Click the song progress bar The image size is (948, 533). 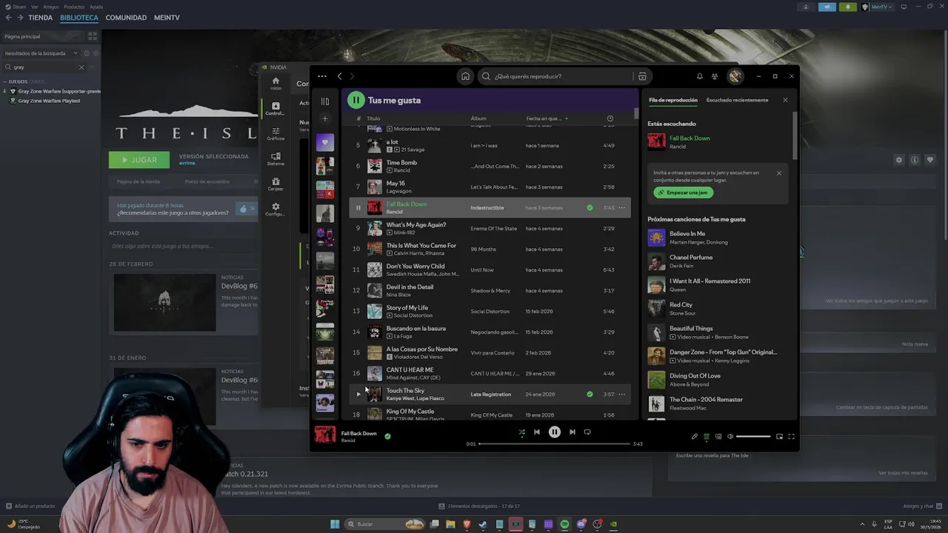click(x=555, y=444)
